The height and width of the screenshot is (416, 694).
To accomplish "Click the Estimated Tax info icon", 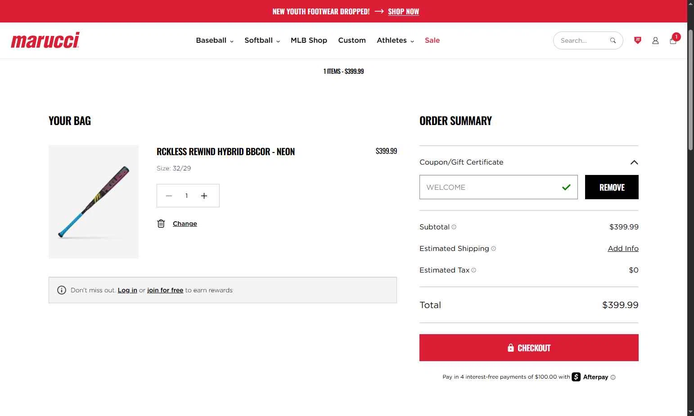I will 473,270.
